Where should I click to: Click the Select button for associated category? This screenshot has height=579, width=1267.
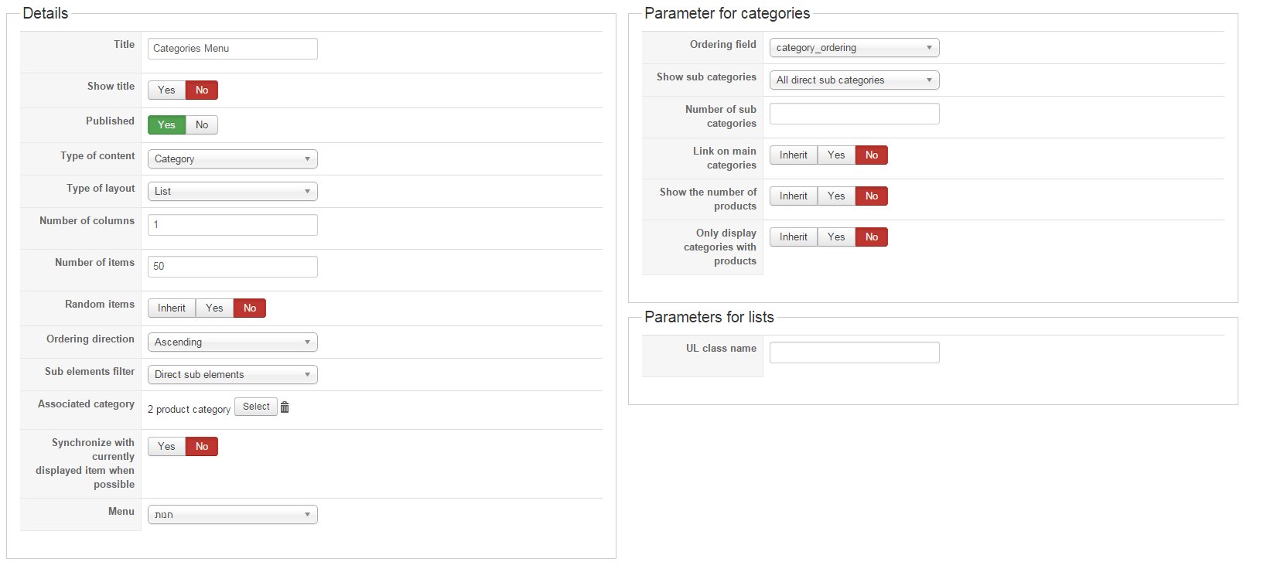click(x=256, y=407)
